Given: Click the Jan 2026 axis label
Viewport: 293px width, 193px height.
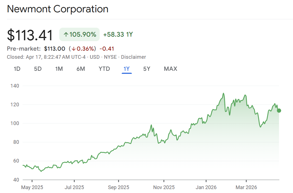Looking at the screenshot, I should point(206,187).
